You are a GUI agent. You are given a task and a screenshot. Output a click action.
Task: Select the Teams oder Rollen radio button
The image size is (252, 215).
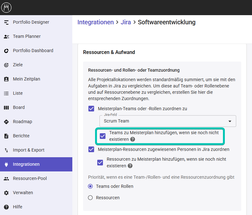pos(90,186)
